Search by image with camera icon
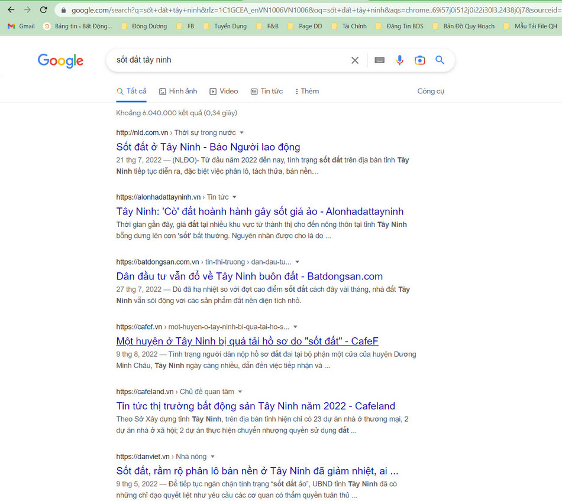This screenshot has height=501, width=562. tap(419, 60)
